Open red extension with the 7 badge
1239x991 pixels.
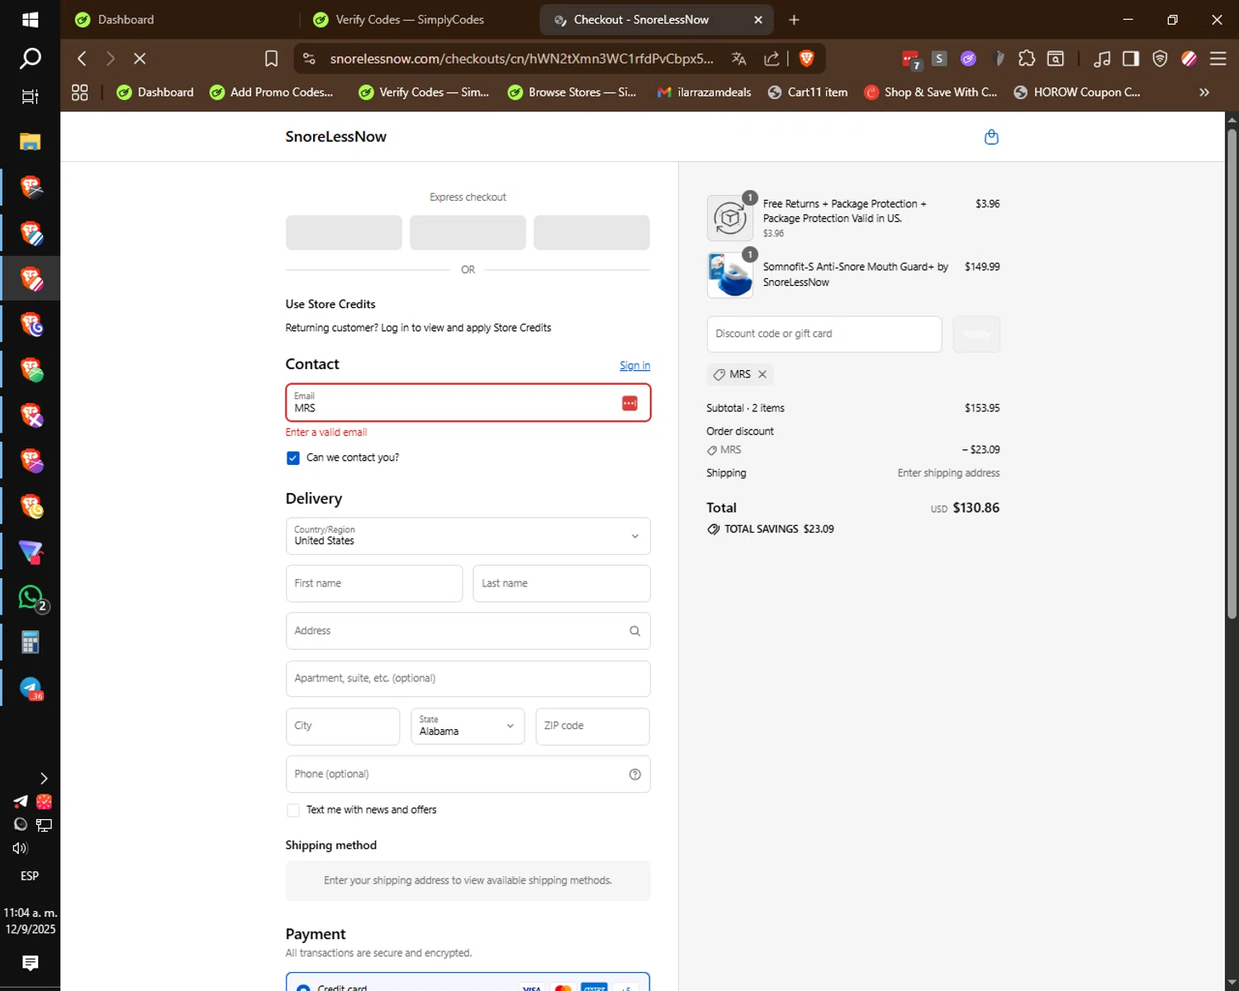[910, 59]
